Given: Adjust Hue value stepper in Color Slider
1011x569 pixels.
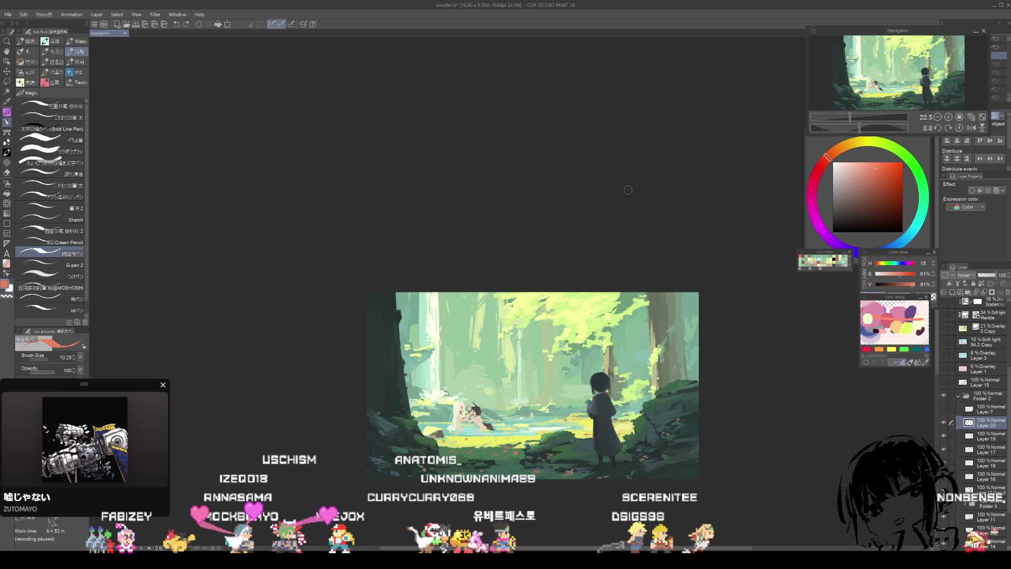Looking at the screenshot, I should click(x=933, y=263).
